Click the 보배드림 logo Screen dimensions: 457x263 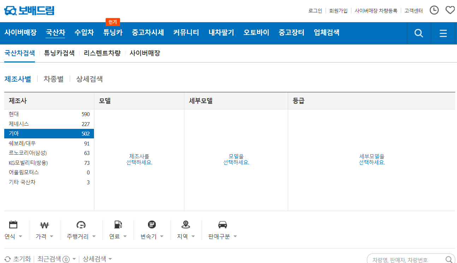[29, 10]
